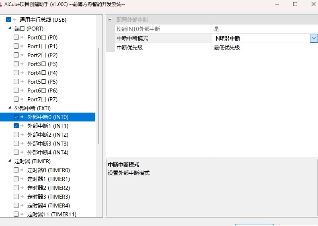Check the 定时器1 (TIMER1) box

click(x=16, y=179)
